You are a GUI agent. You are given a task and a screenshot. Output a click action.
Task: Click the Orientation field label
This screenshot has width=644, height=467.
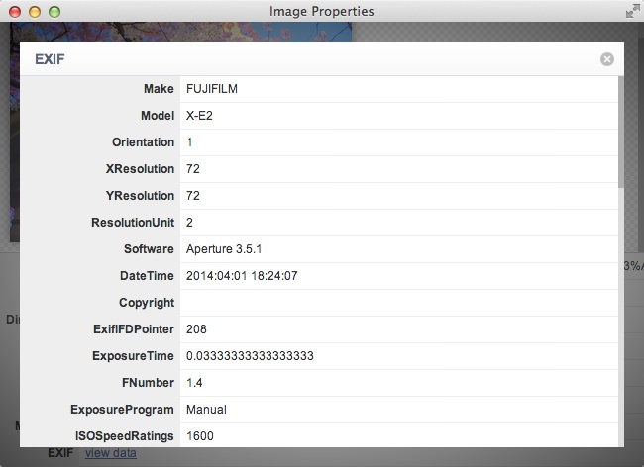(144, 142)
